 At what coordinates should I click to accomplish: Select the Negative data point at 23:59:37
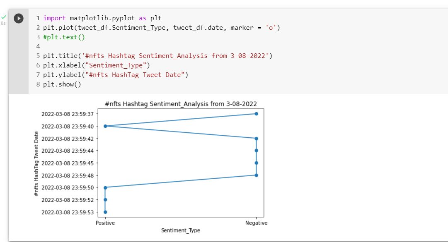click(256, 114)
